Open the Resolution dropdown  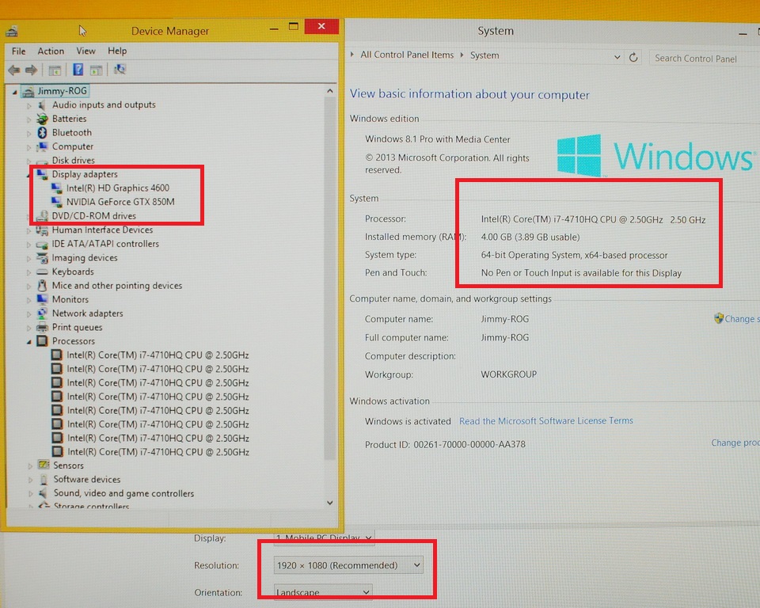click(x=348, y=565)
